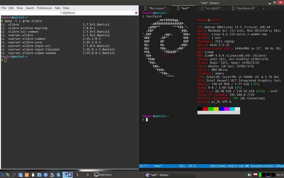Minimize the Emacs window
This screenshot has width=284, height=178.
(x=269, y=3)
